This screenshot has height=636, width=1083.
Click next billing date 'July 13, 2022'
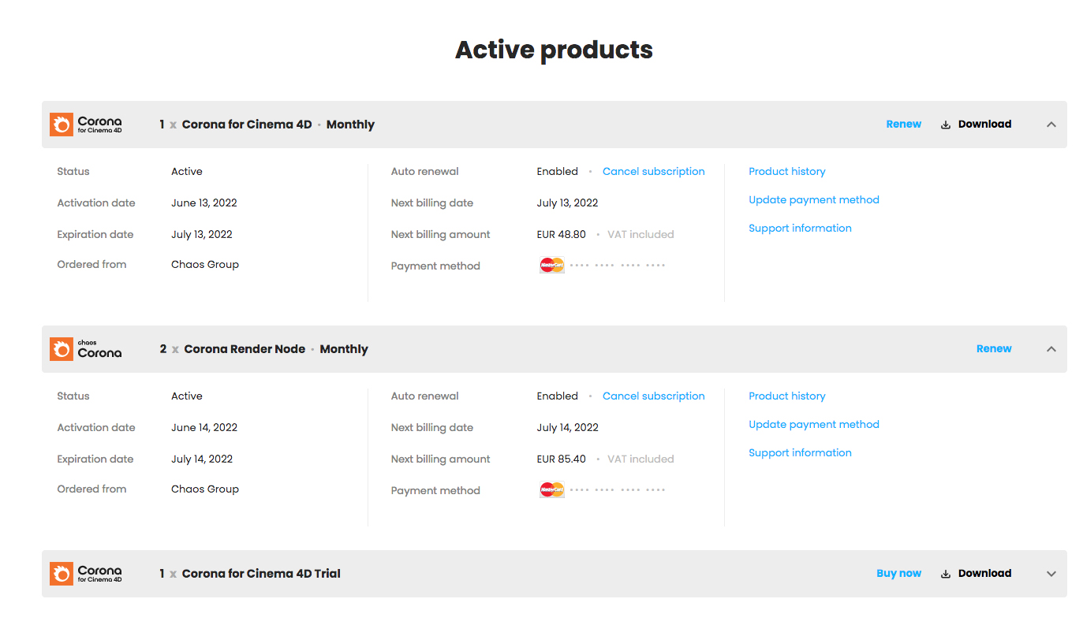coord(568,203)
